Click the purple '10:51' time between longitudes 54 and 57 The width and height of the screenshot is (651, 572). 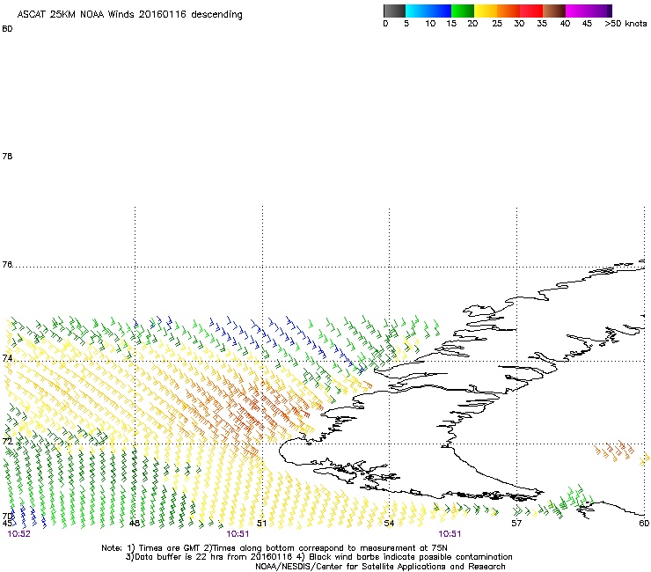point(450,534)
